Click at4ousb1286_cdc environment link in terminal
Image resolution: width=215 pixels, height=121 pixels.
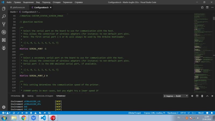(x=32, y=101)
